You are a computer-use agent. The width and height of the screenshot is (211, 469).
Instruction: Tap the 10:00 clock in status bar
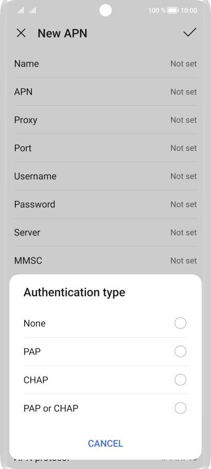point(189,10)
